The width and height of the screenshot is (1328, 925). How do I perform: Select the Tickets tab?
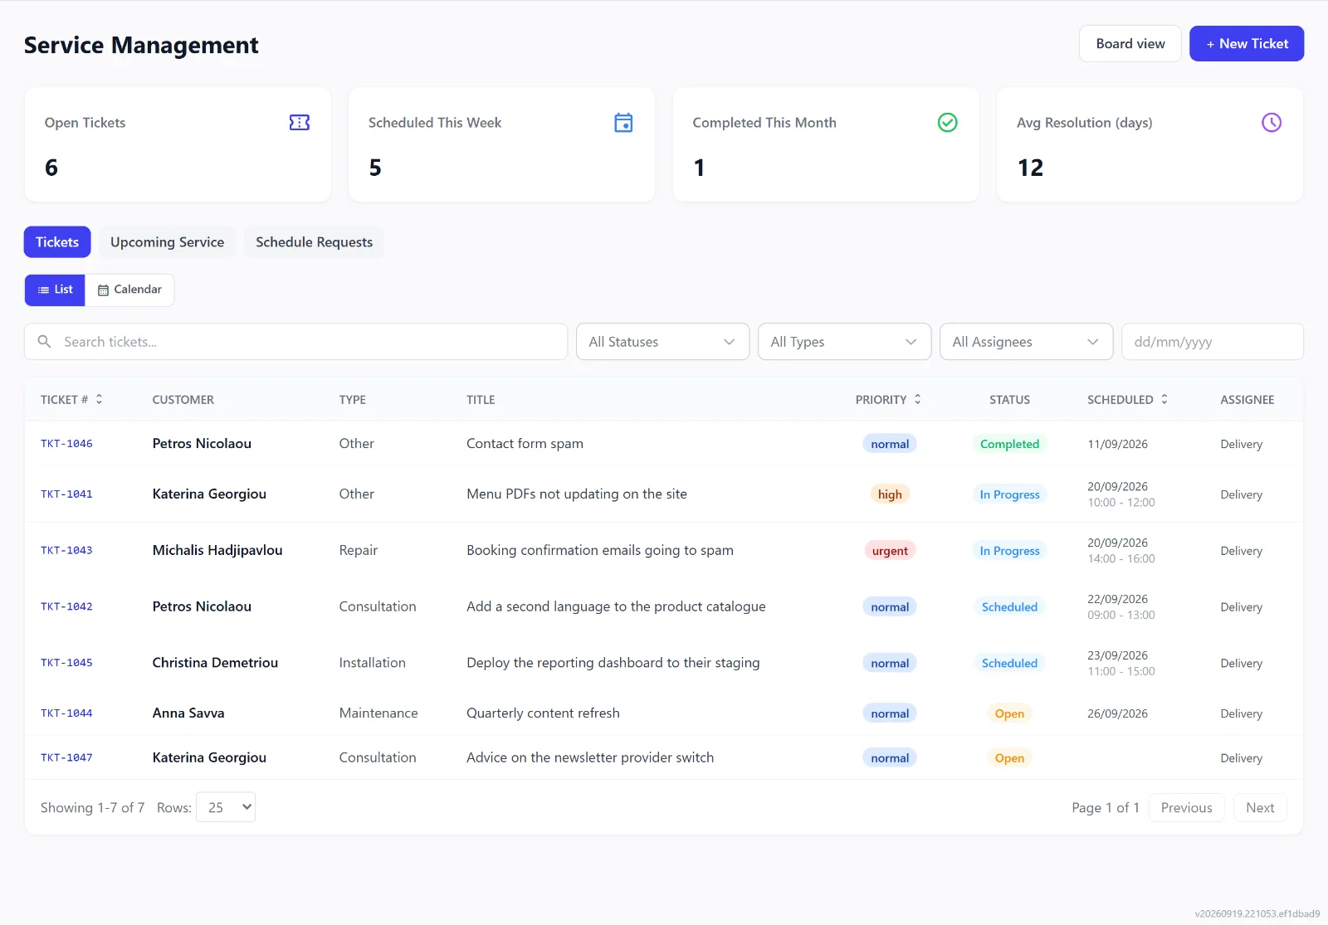57,242
